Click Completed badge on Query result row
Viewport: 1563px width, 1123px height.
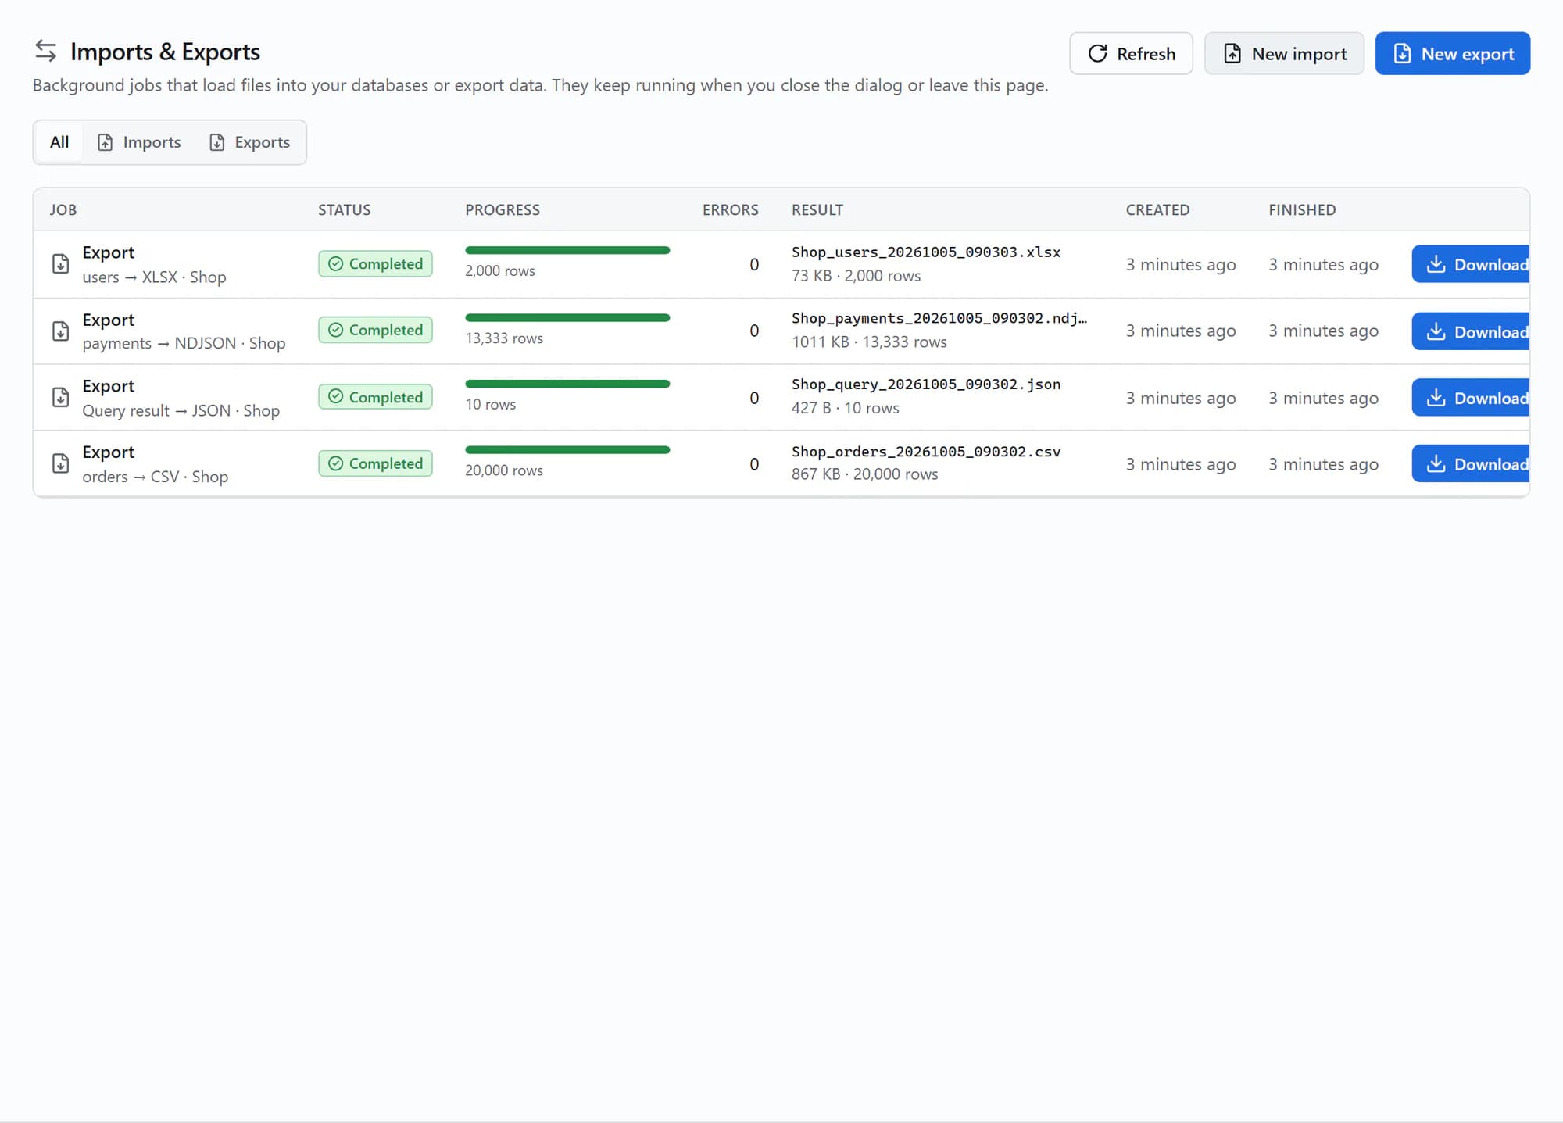pyautogui.click(x=375, y=397)
